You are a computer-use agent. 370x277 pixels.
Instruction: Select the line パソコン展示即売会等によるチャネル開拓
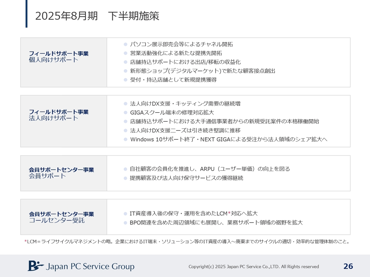click(181, 44)
